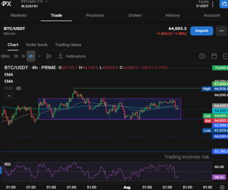Image resolution: width=228 pixels, height=190 pixels.
Task: Open the calendar date range icon
Action: tap(214, 56)
